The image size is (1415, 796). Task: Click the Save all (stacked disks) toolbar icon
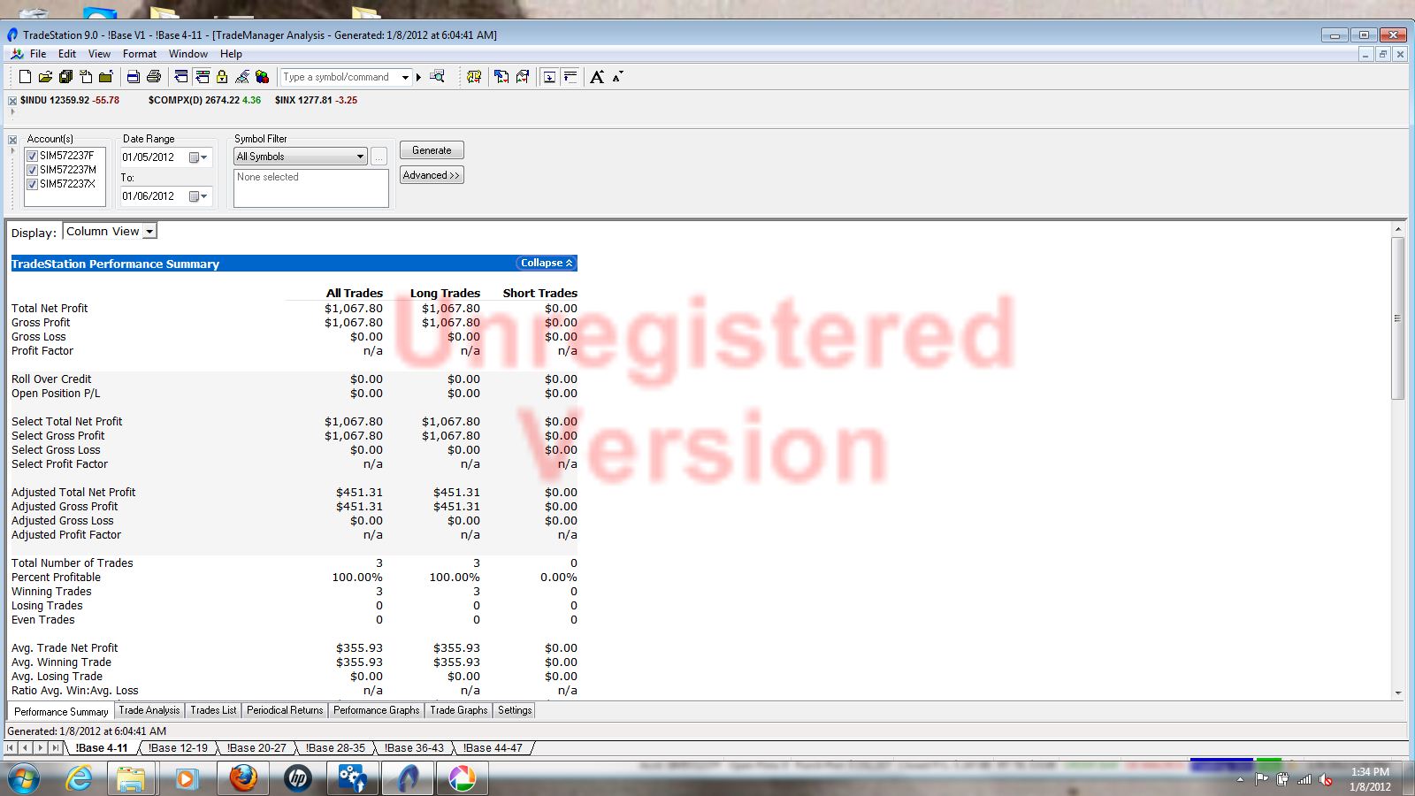pyautogui.click(x=65, y=77)
